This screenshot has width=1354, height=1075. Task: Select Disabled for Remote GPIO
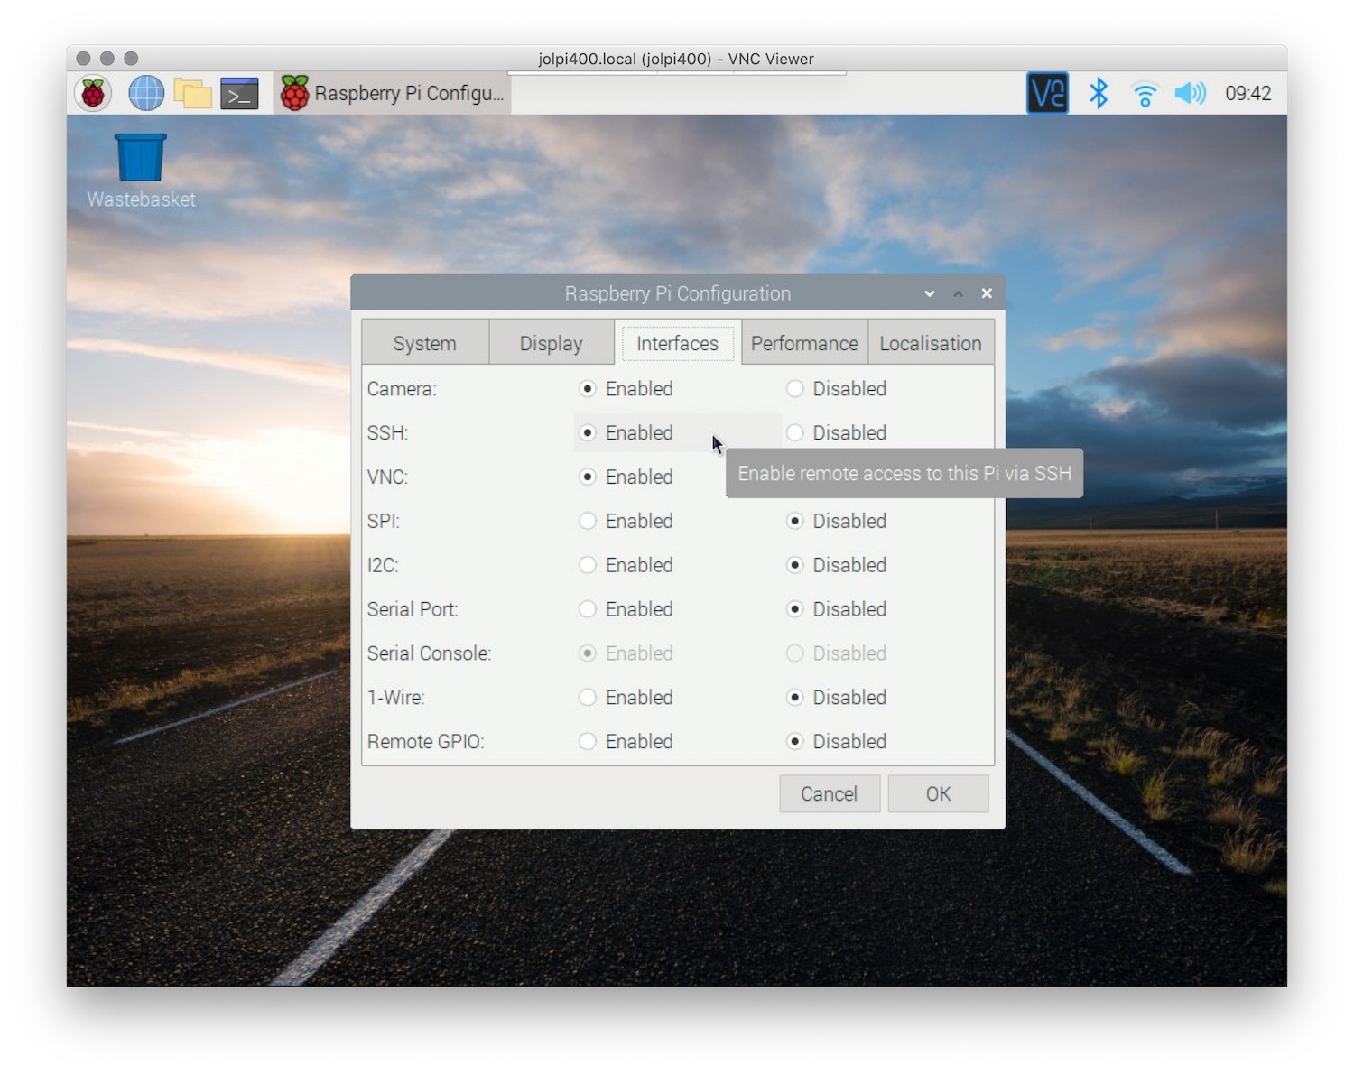836,741
